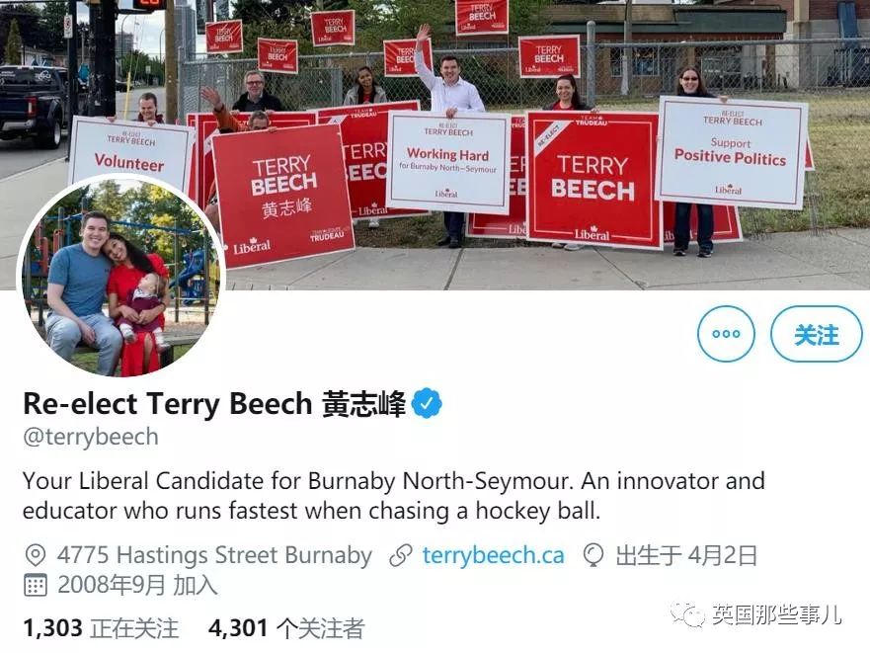The image size is (870, 653).
Task: View the 1,303 正在关注 following list
Action: pyautogui.click(x=101, y=628)
